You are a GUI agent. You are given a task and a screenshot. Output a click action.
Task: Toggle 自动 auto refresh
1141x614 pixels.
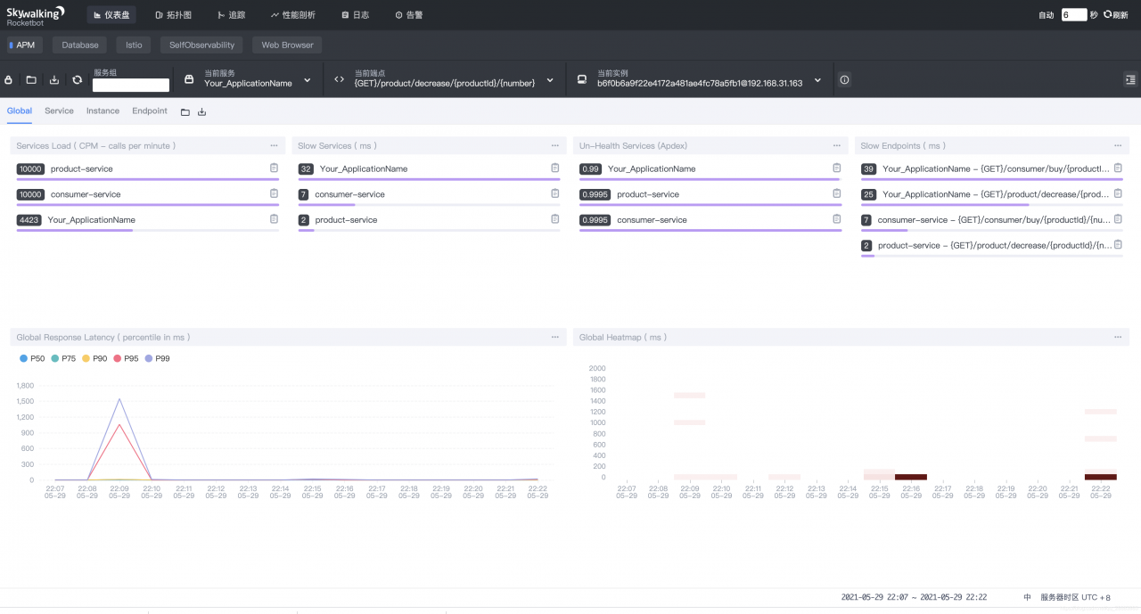(x=1047, y=15)
